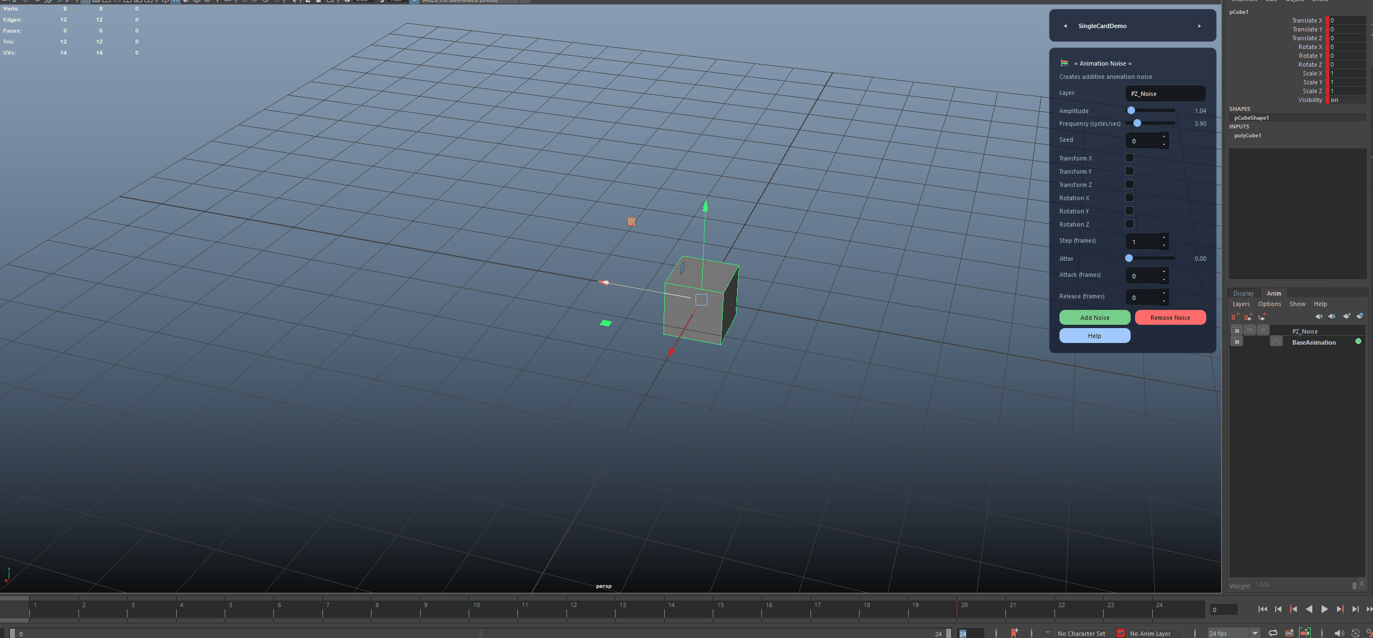Image resolution: width=1373 pixels, height=638 pixels.
Task: Open the Show menu in layer editor
Action: [1297, 304]
